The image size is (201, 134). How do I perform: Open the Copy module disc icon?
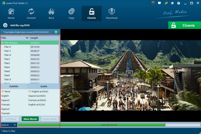point(71,11)
